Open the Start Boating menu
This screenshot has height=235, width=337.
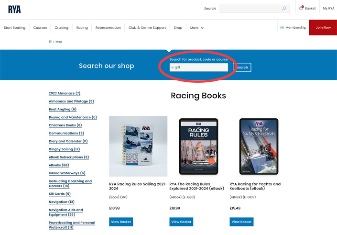click(x=15, y=28)
